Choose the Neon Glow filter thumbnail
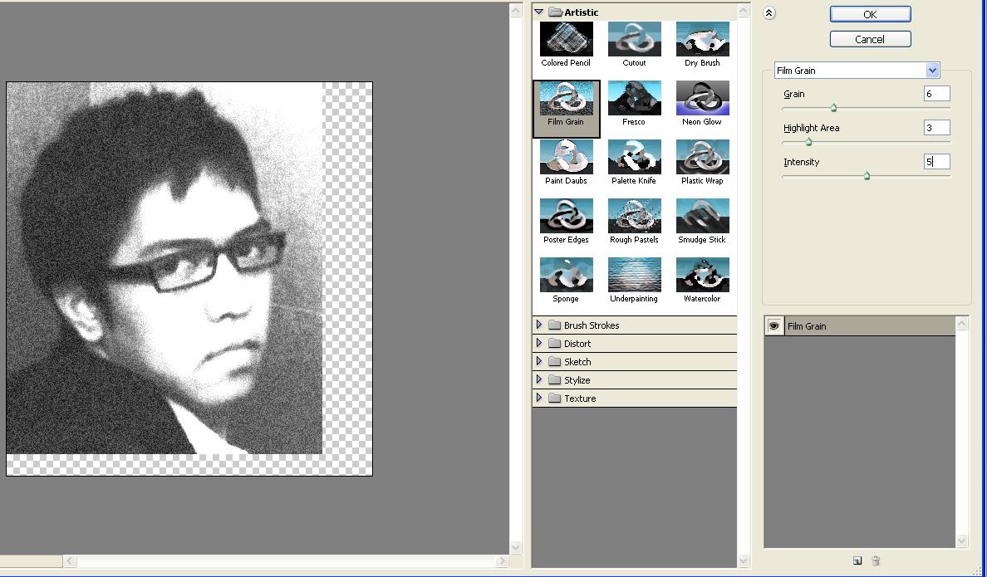Screen dimensions: 987x577 (702, 98)
